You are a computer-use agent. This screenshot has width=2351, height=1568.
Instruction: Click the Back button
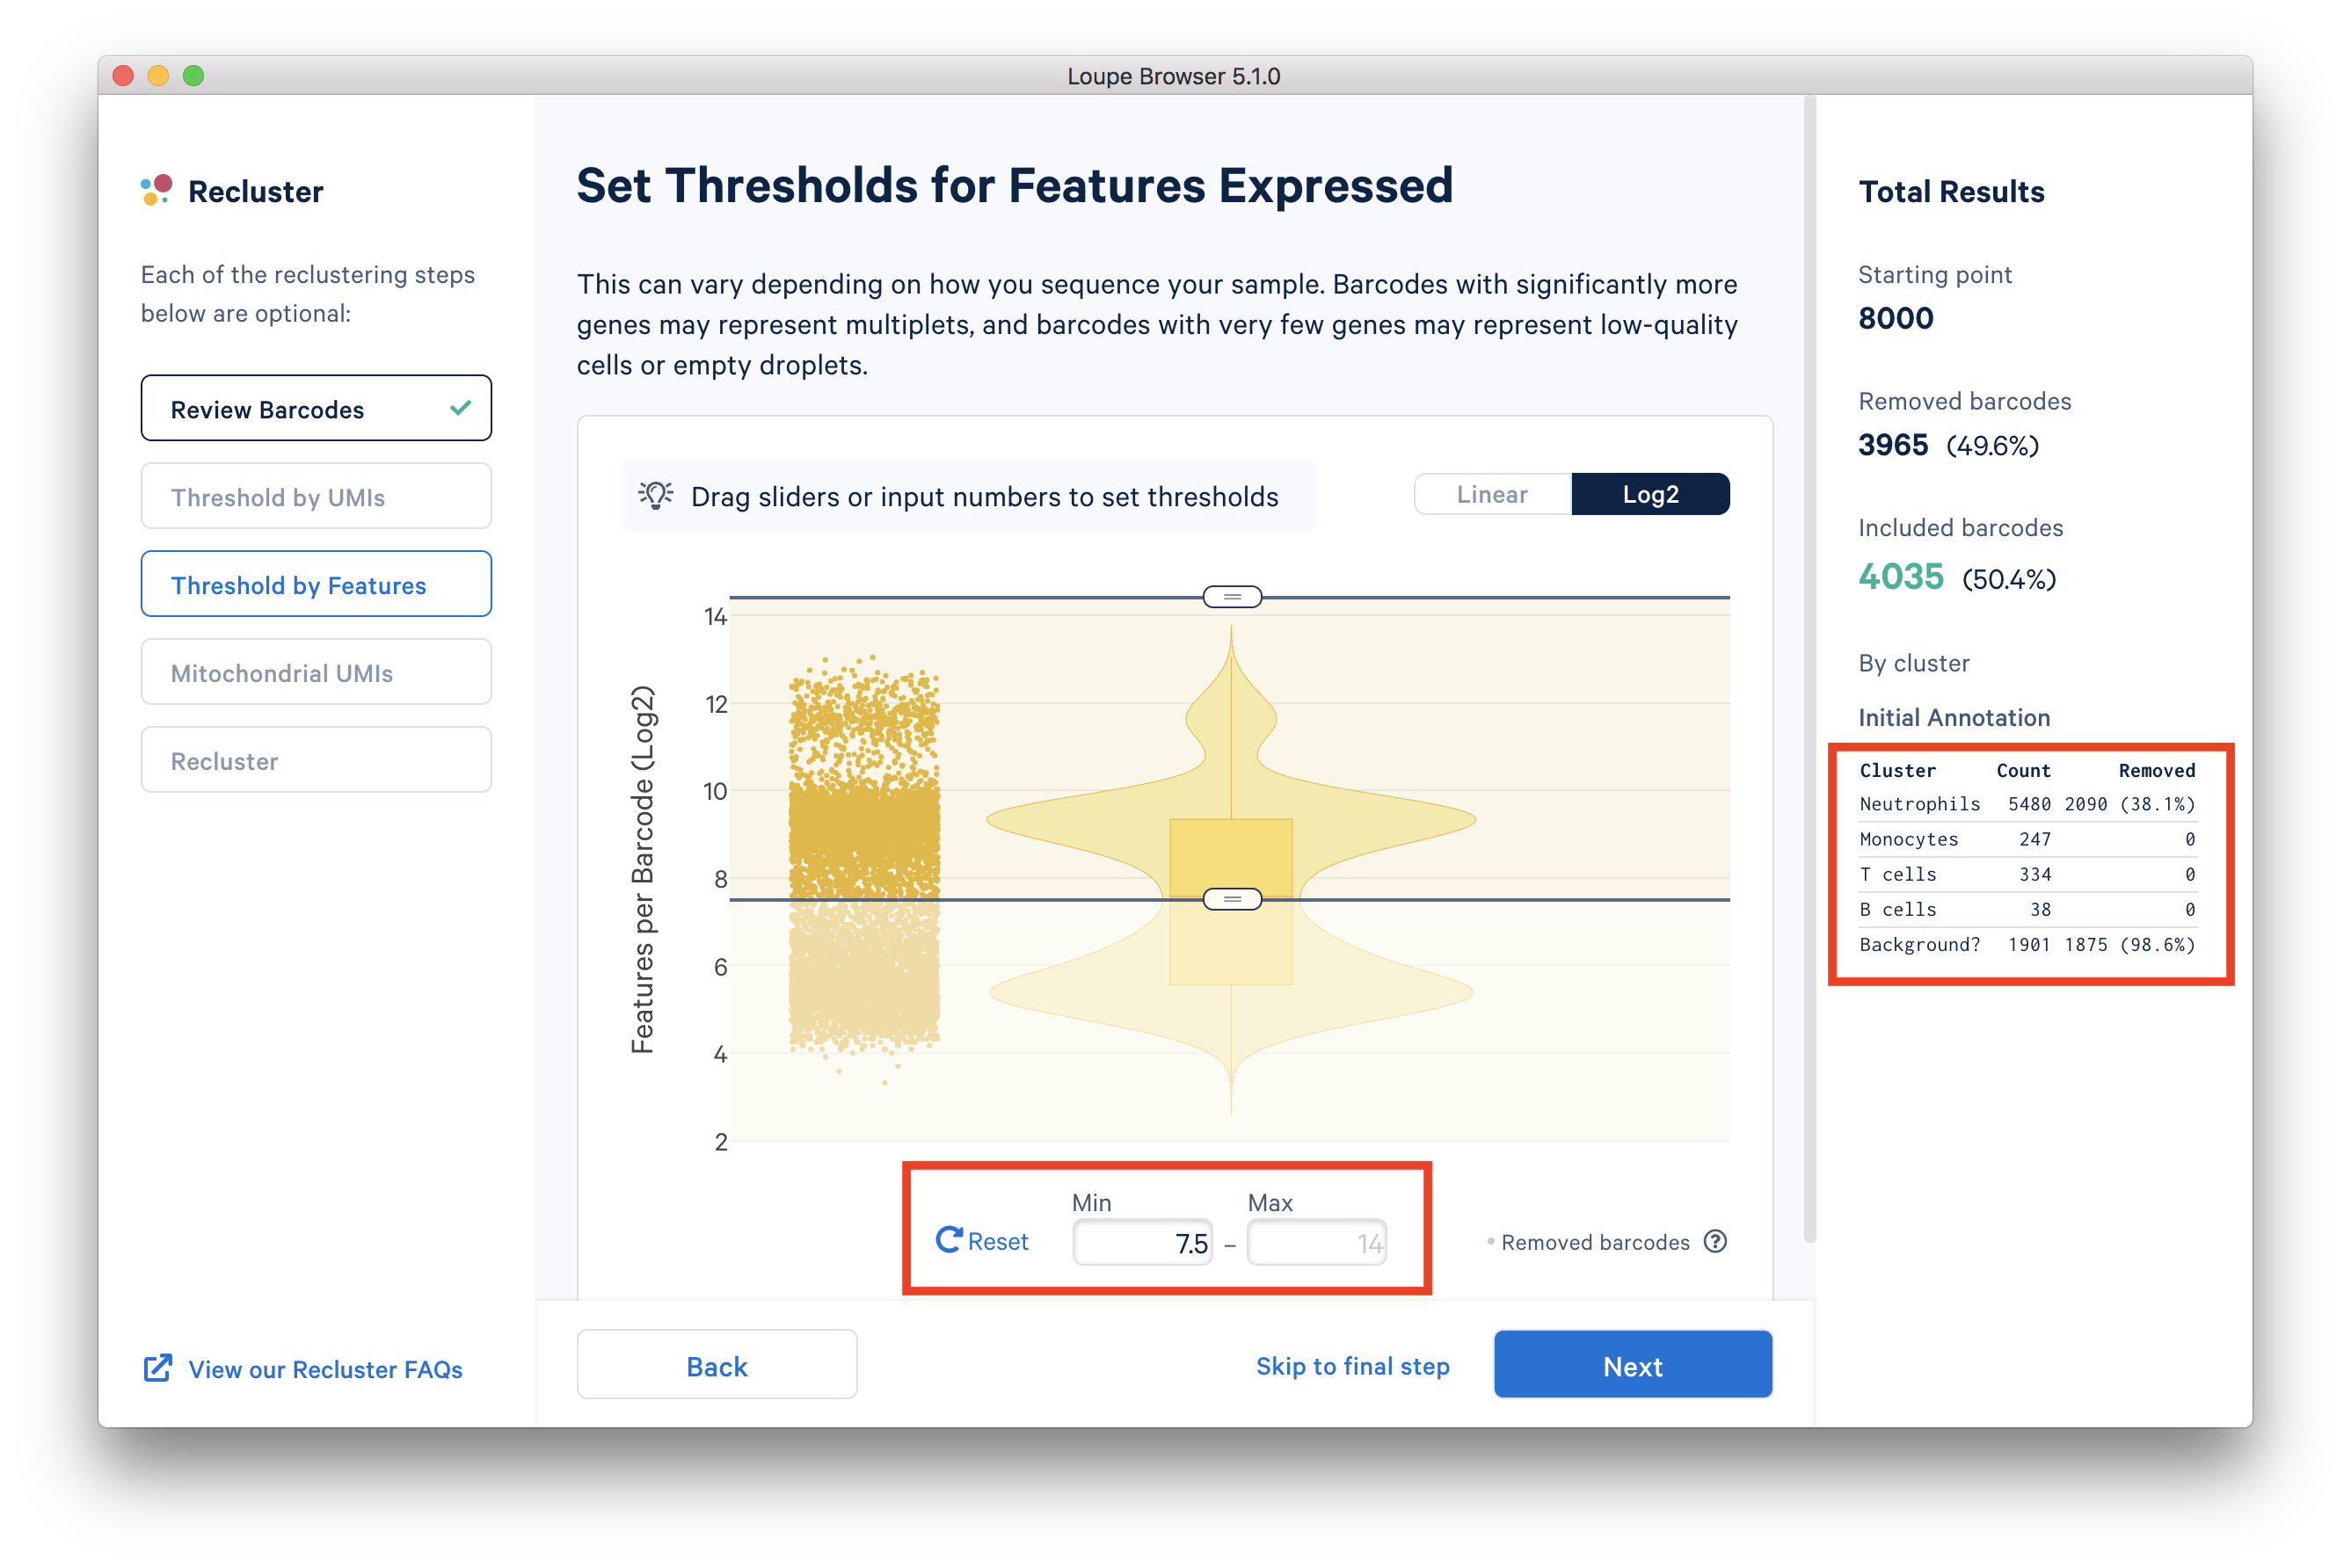pos(717,1365)
